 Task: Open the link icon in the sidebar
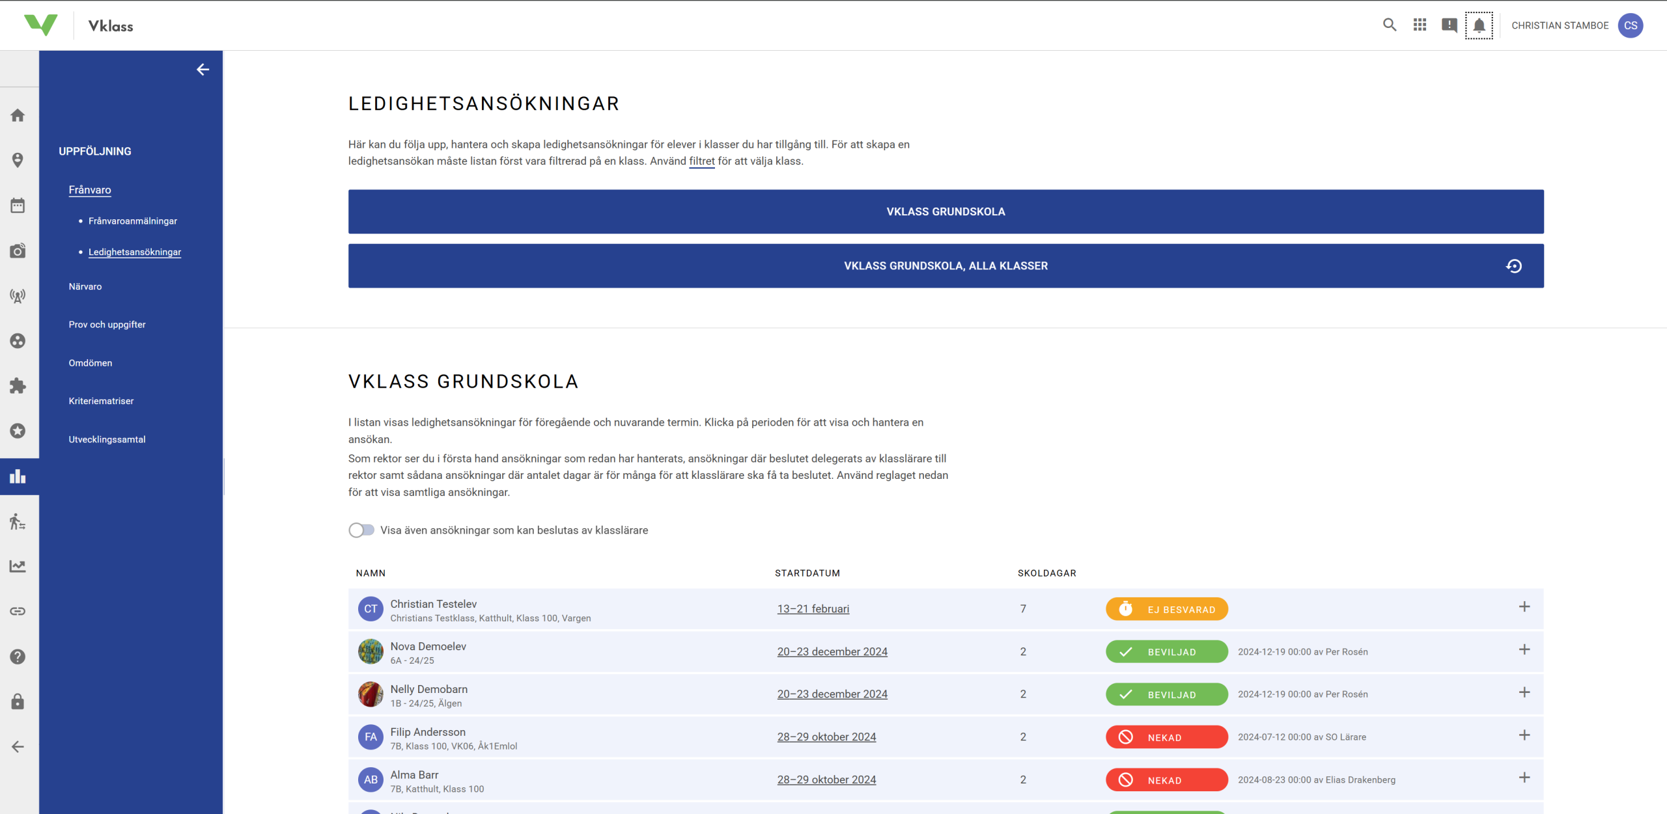pos(18,610)
